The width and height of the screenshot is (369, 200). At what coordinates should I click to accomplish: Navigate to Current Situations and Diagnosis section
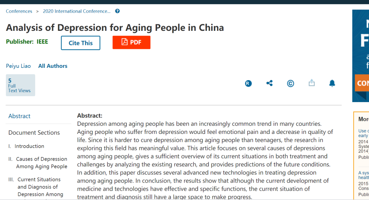(x=39, y=187)
